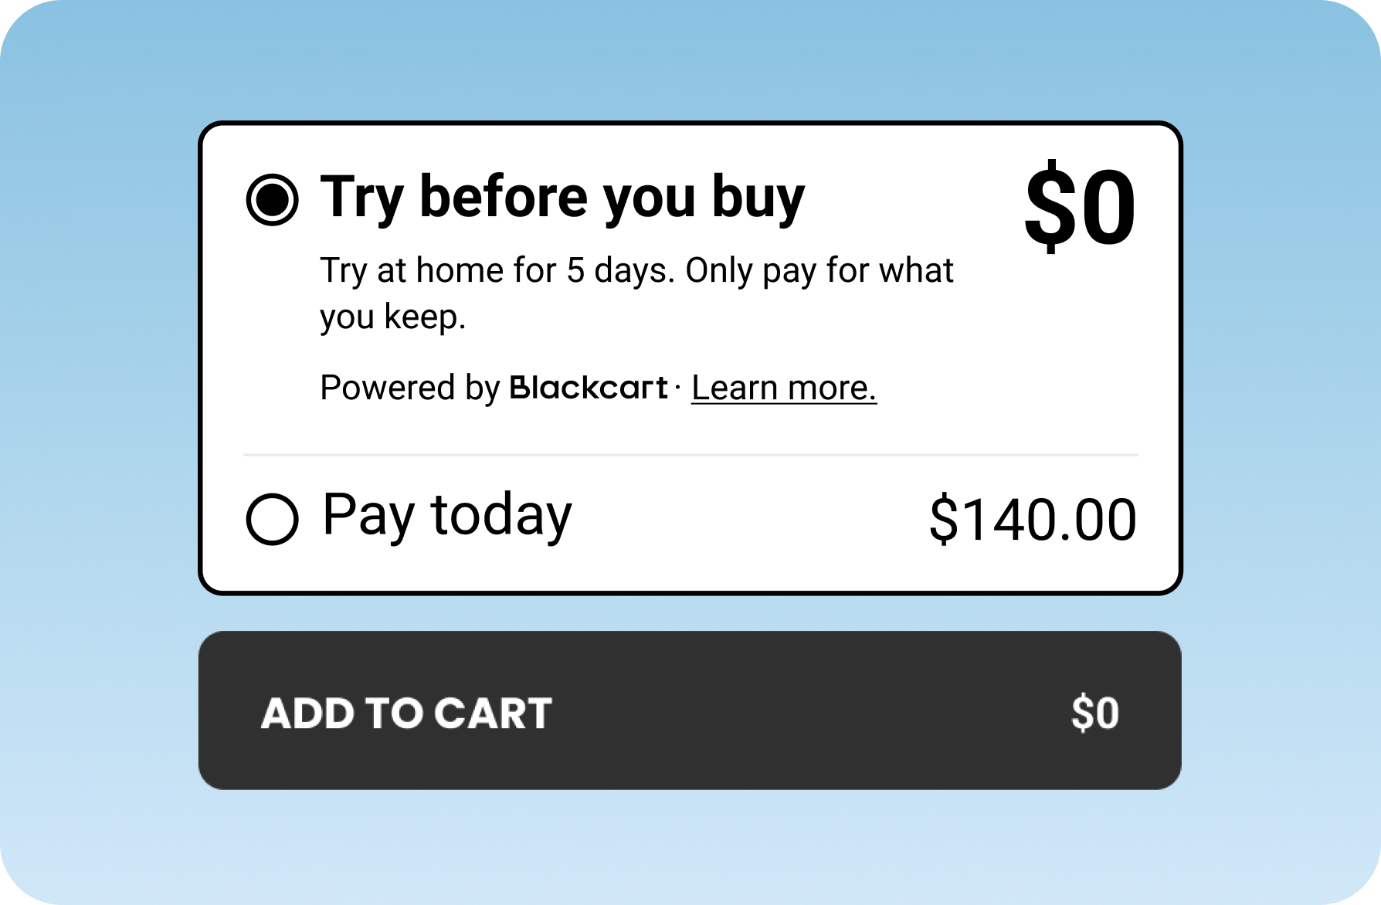Click the large $0 trial price
The width and height of the screenshot is (1381, 905).
(x=1080, y=207)
